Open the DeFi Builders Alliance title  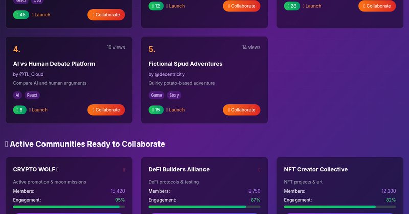tap(179, 169)
